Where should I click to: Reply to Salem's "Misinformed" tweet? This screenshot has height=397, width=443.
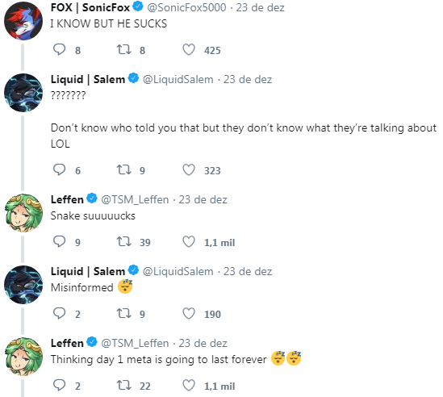(60, 314)
